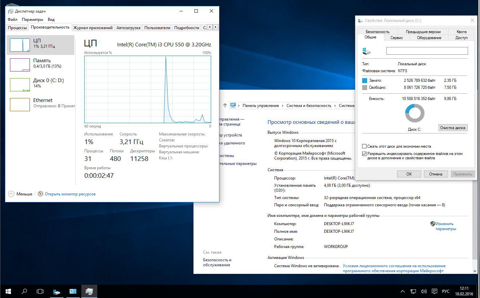Viewport: 480px width, 298px height.
Task: Expand the arrow after Панель управления breadcrumb
Action: coord(282,106)
